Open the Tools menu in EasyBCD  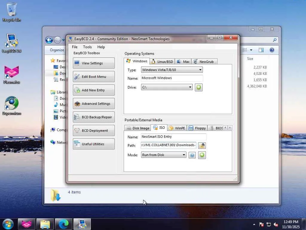point(87,47)
